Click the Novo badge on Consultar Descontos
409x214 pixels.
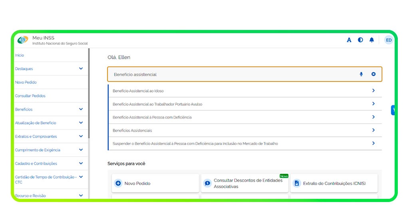tap(284, 176)
